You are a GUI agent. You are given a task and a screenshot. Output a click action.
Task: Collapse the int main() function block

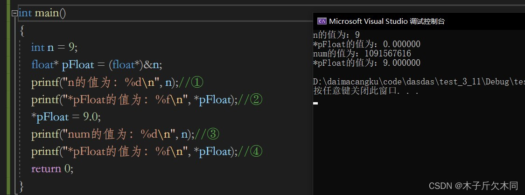click(14, 14)
